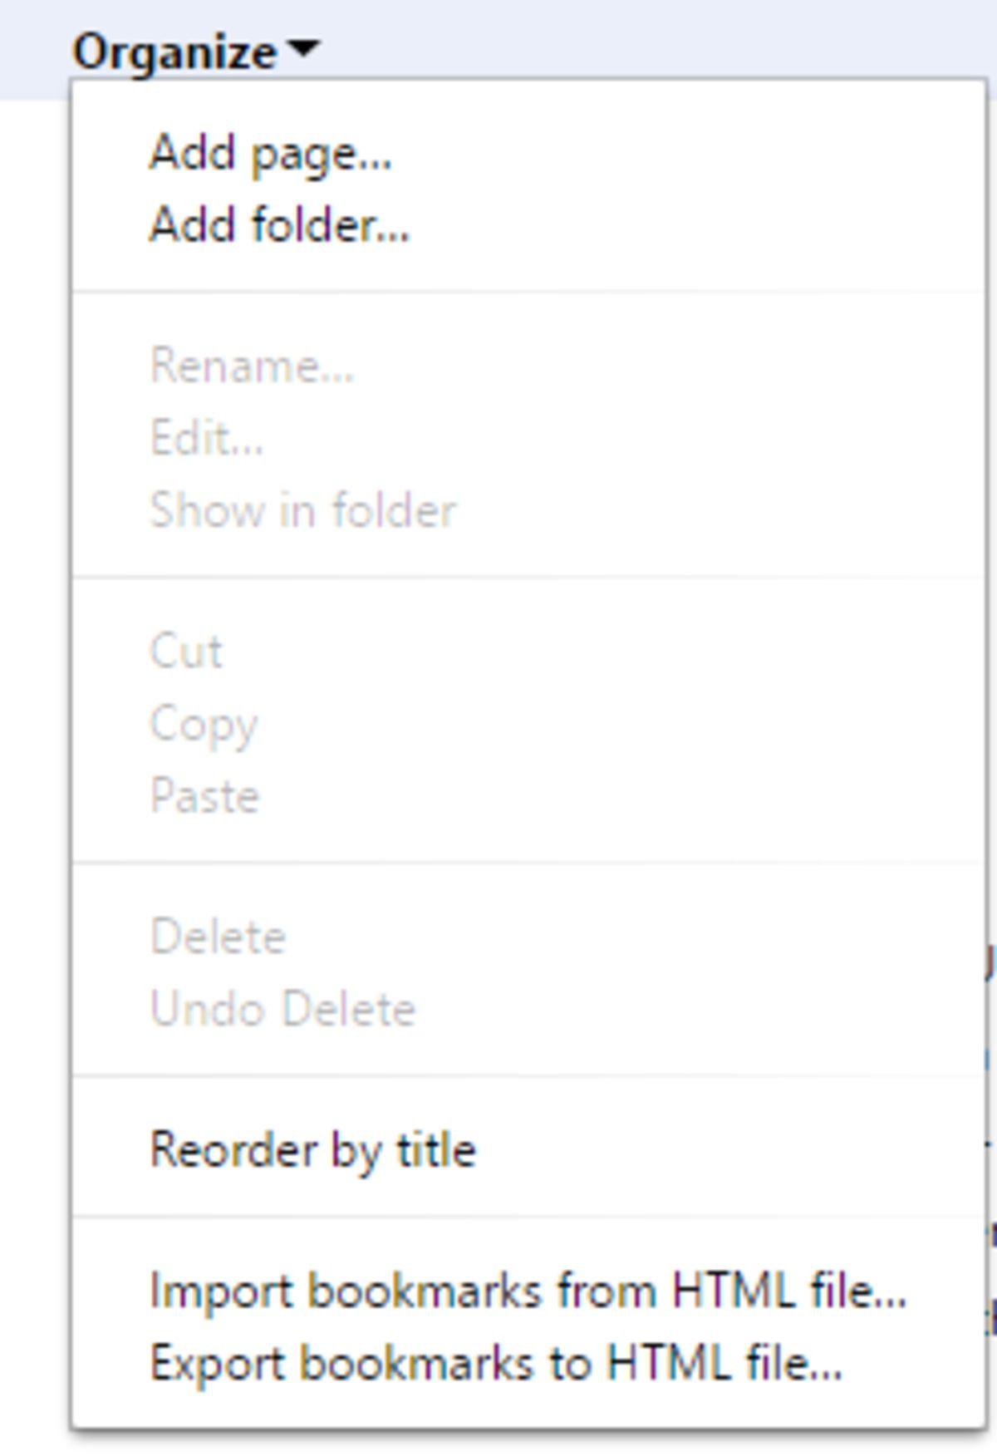Choose Undo Delete entry
The width and height of the screenshot is (997, 1456).
click(282, 1009)
